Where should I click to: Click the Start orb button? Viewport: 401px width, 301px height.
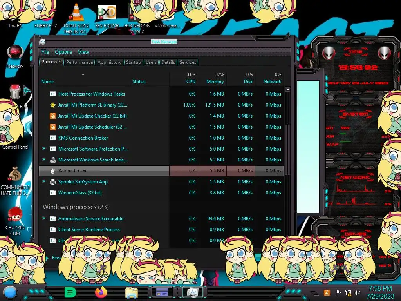tap(10, 292)
